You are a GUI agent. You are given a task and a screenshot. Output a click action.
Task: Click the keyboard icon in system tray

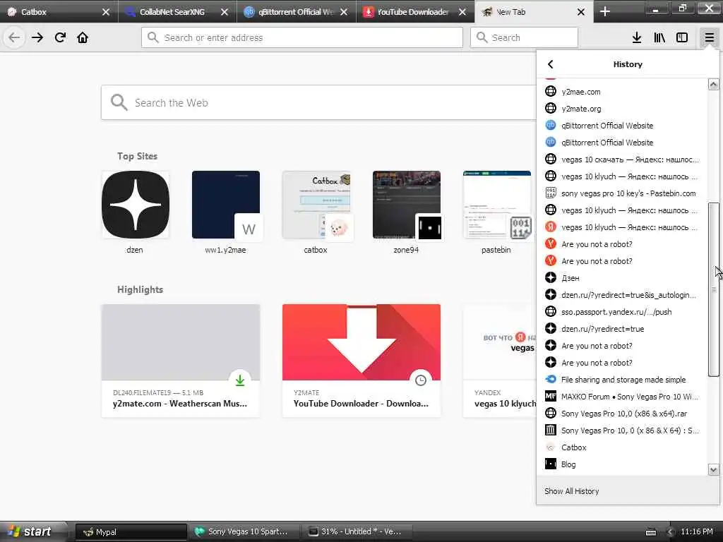(651, 532)
